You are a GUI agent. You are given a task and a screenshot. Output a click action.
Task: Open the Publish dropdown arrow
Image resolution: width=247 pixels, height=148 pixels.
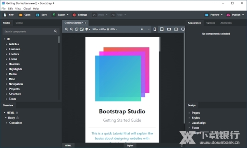[243, 15]
